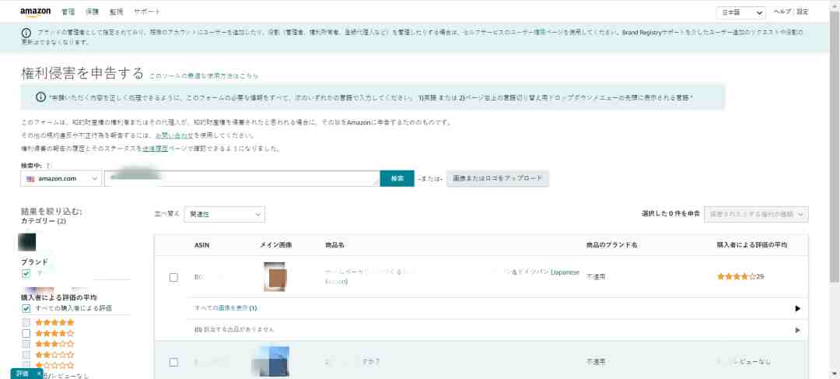Click the ASIN column header
The image size is (840, 379).
(x=202, y=245)
